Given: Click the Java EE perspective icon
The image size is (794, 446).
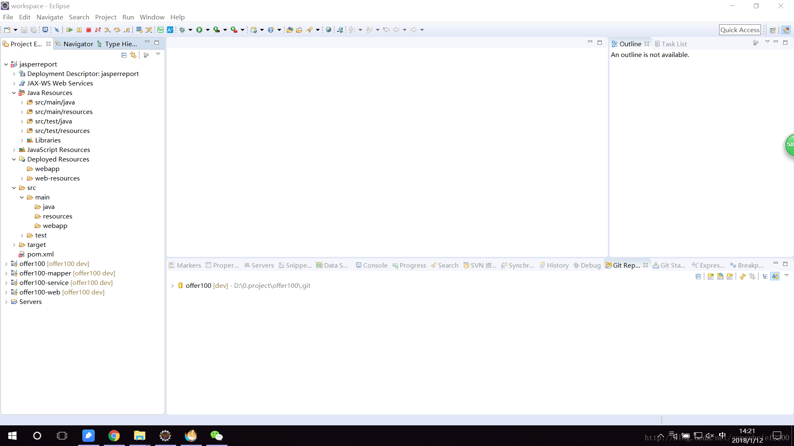Looking at the screenshot, I should [786, 30].
